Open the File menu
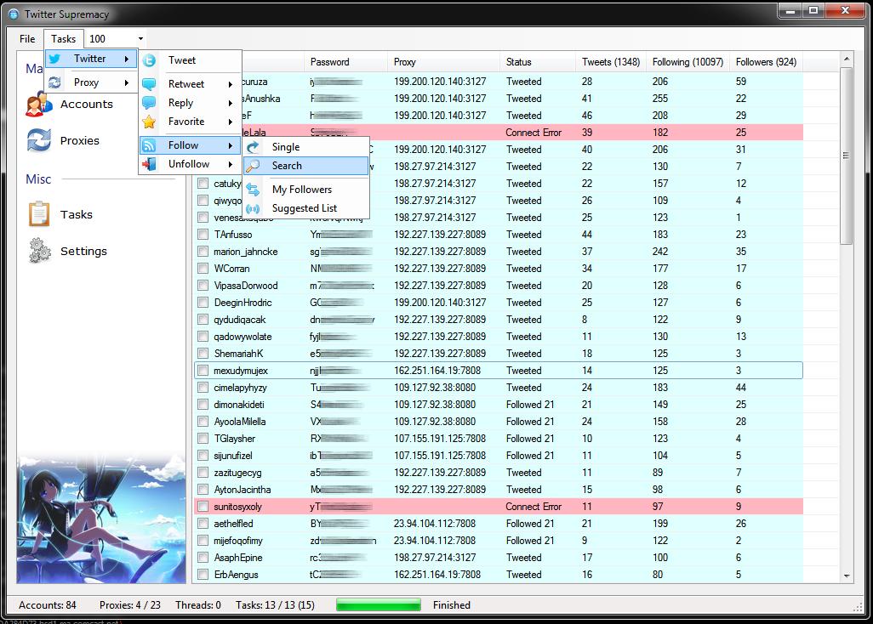 point(27,39)
